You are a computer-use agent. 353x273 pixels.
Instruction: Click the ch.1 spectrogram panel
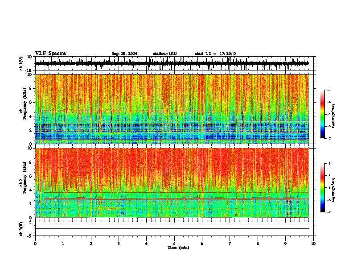[x=172, y=109]
